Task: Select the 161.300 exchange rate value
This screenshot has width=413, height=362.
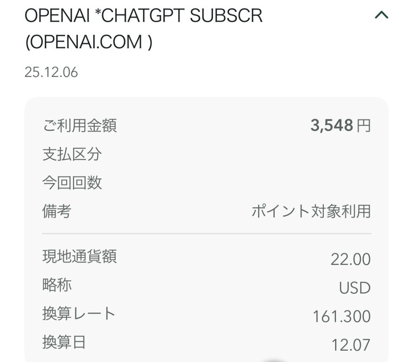Action: (x=342, y=317)
